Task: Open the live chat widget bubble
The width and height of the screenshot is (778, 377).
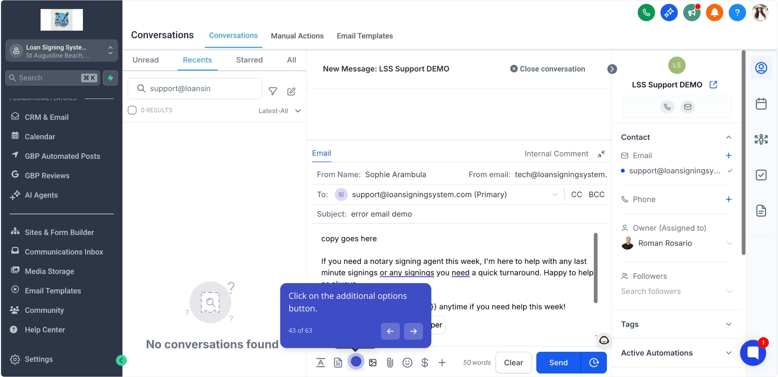Action: tap(754, 353)
